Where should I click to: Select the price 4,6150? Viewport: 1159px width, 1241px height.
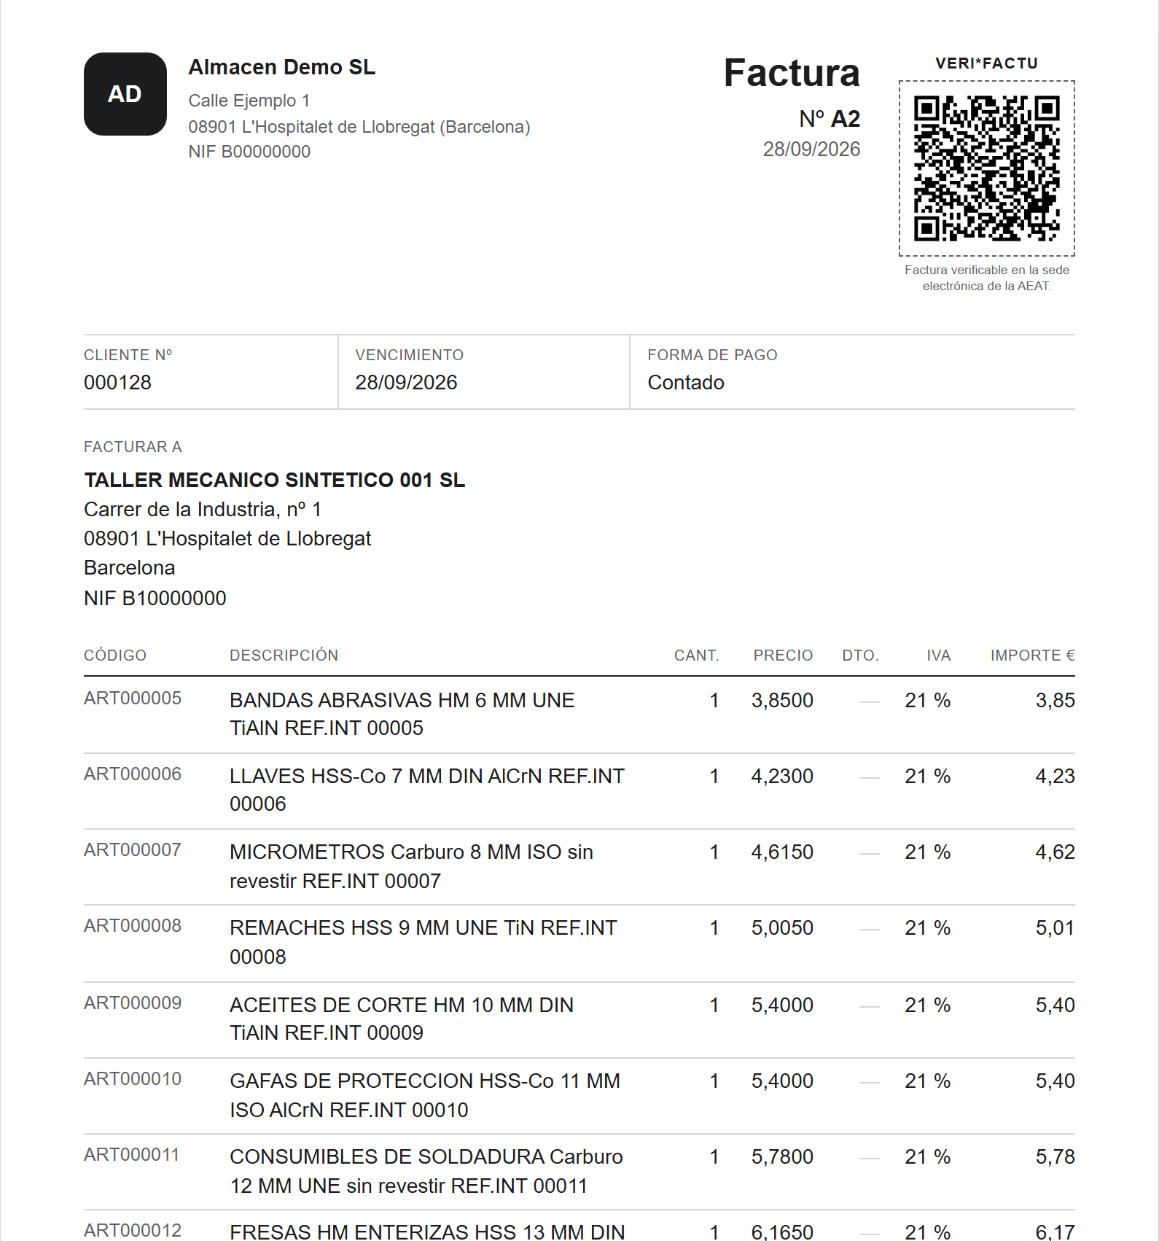point(782,852)
